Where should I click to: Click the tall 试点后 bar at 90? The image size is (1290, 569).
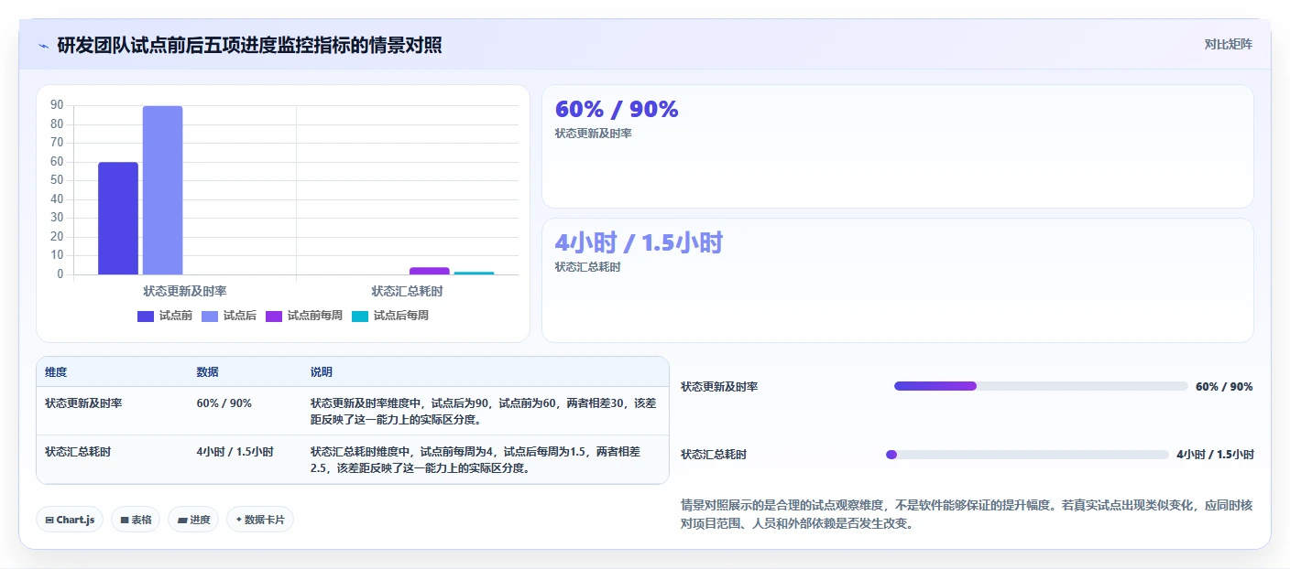point(162,190)
